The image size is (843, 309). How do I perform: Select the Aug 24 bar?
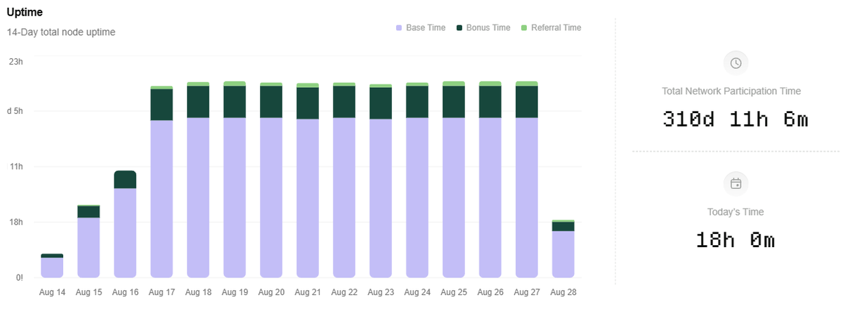click(417, 180)
